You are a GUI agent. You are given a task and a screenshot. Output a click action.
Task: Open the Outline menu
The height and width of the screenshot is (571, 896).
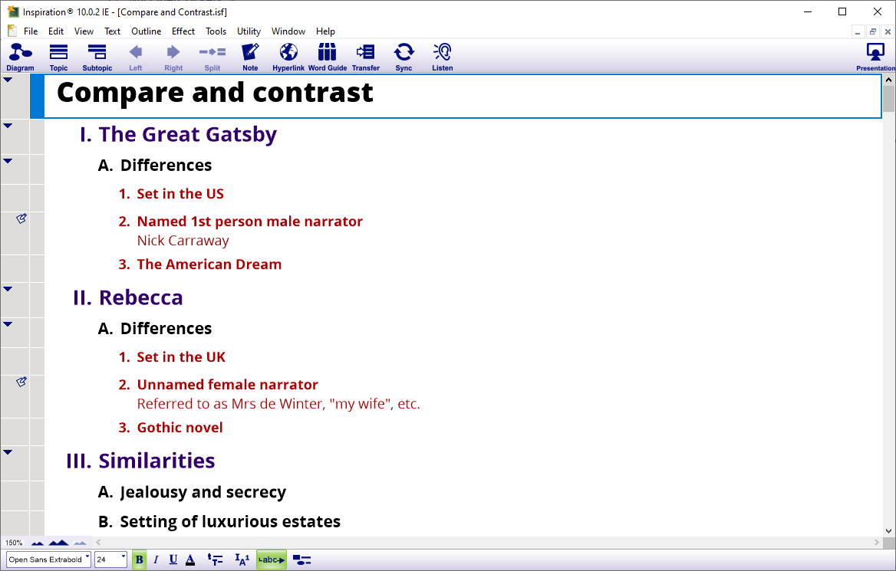point(147,31)
